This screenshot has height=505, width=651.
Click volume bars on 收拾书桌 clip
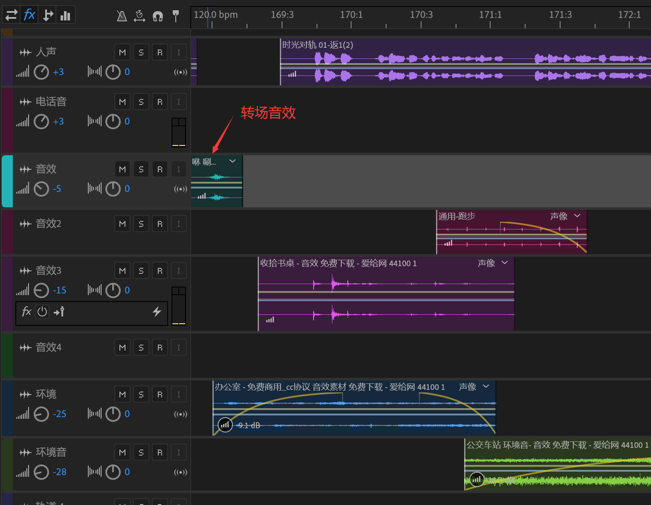pyautogui.click(x=270, y=319)
